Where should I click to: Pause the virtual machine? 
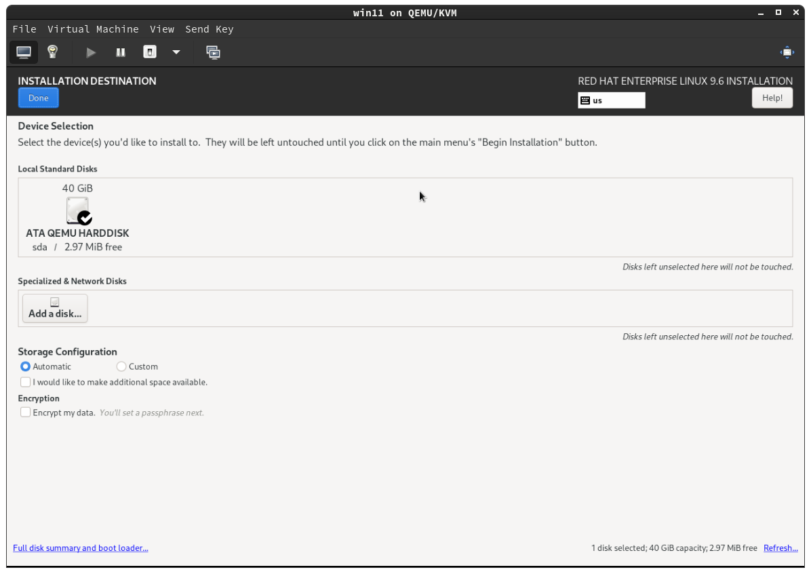(x=121, y=52)
